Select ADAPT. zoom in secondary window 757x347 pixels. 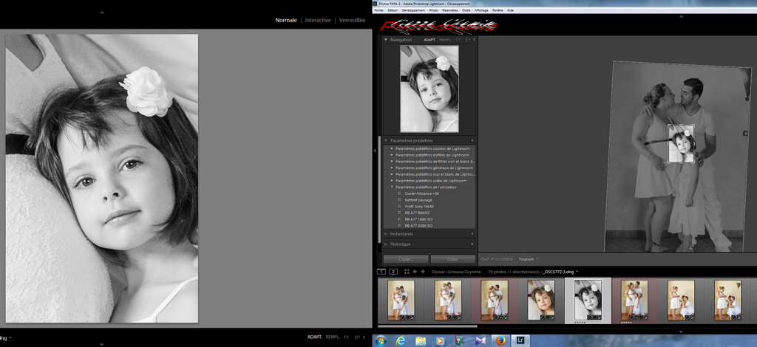click(x=315, y=337)
